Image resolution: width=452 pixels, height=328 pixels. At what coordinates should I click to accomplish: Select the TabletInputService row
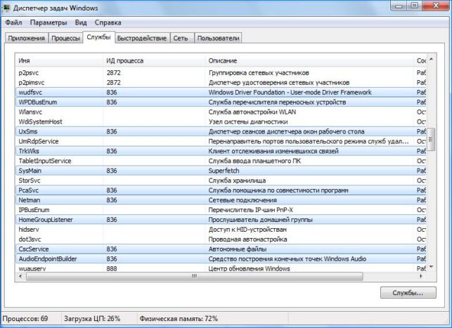pos(221,161)
